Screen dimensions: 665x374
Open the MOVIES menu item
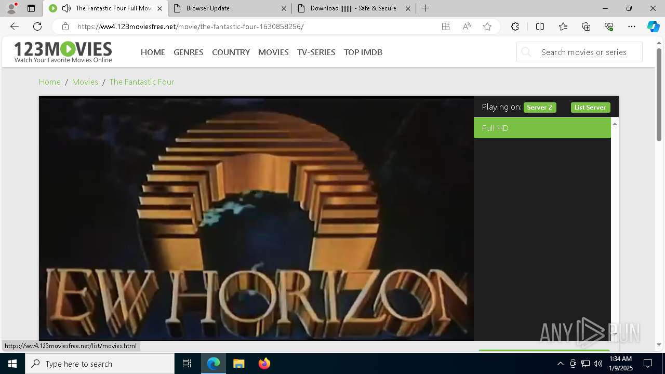pyautogui.click(x=273, y=52)
